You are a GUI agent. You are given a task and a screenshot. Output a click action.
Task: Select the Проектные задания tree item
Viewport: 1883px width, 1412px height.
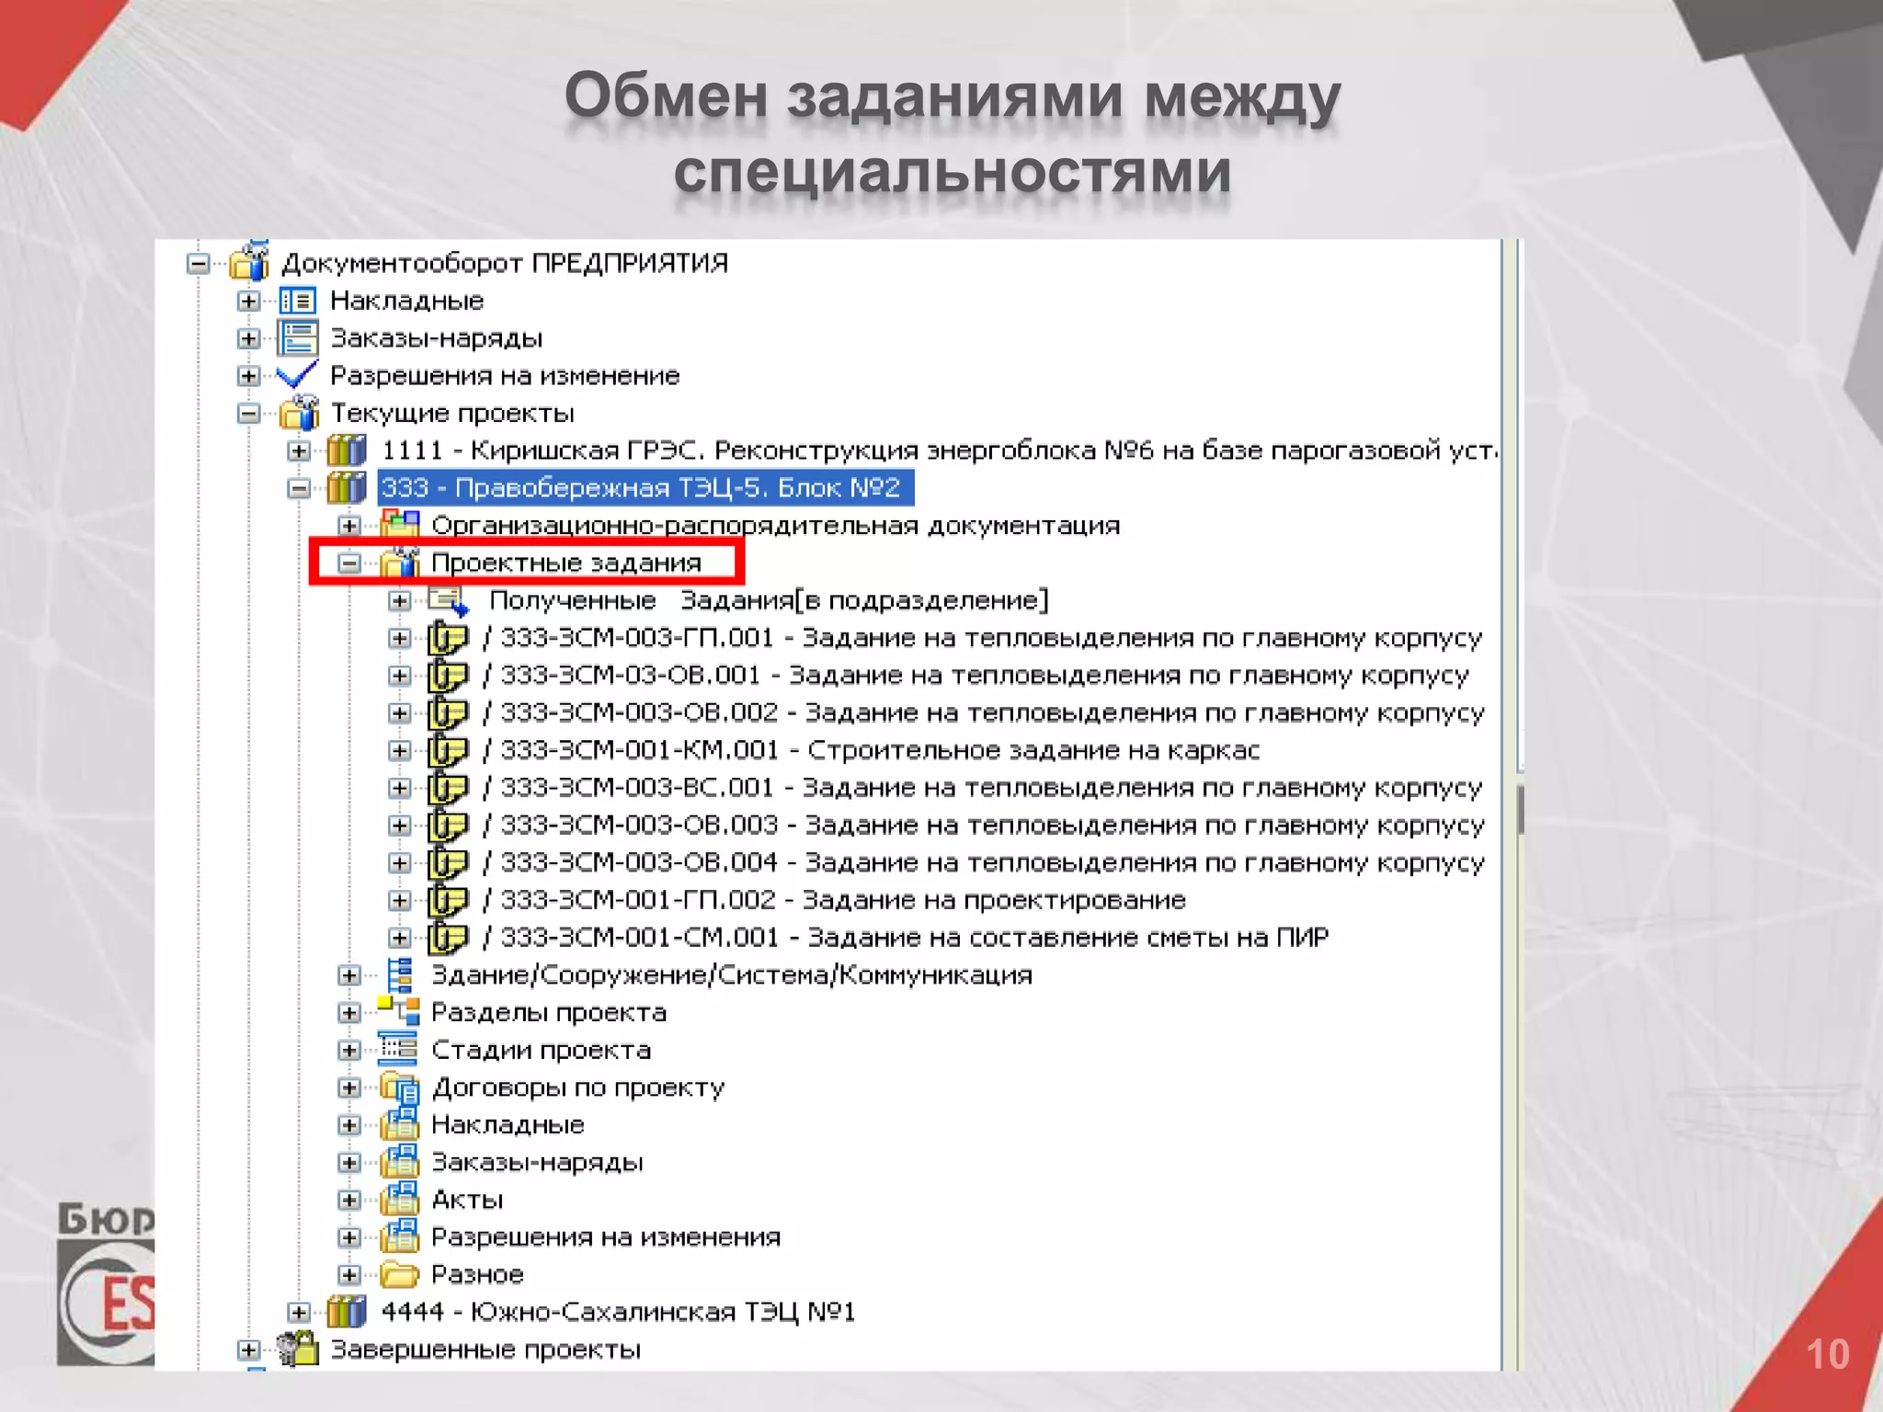pyautogui.click(x=566, y=564)
